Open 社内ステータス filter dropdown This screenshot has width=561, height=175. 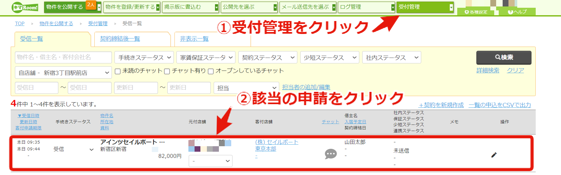click(x=392, y=58)
